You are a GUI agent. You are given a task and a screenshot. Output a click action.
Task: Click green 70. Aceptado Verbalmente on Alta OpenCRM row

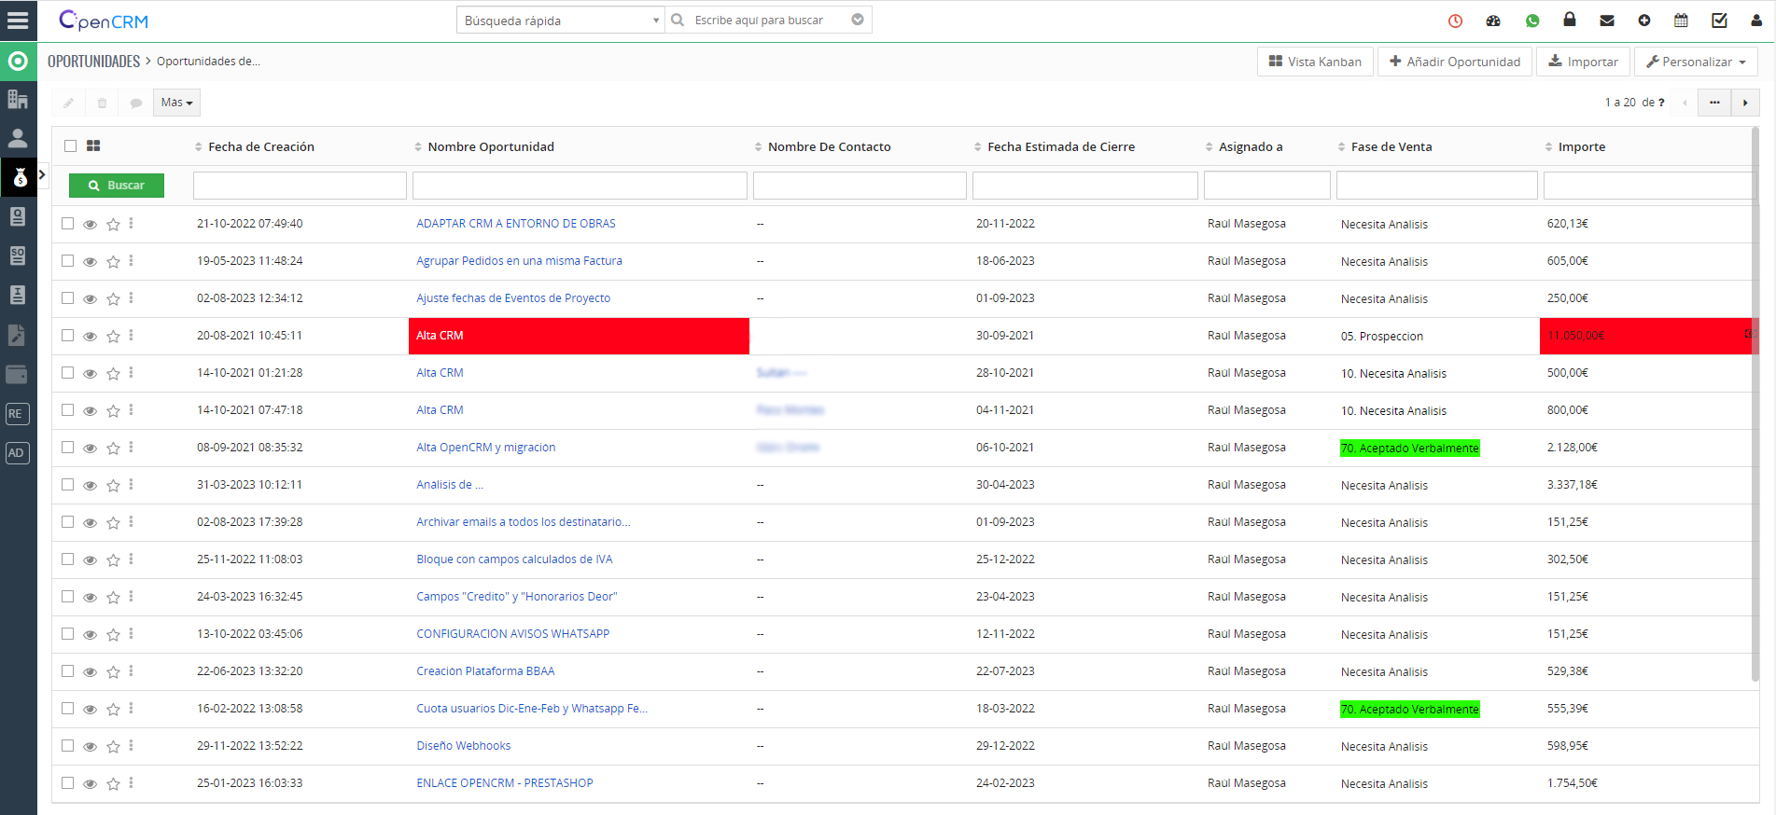tap(1409, 449)
